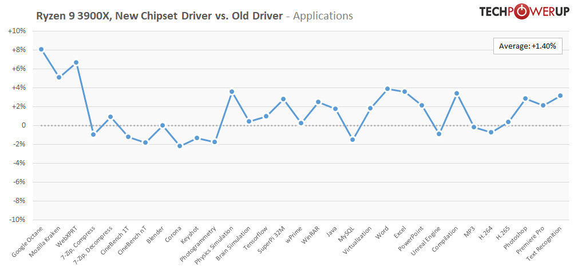Click the +4% y-axis label
The height and width of the screenshot is (270, 574).
pyautogui.click(x=18, y=88)
